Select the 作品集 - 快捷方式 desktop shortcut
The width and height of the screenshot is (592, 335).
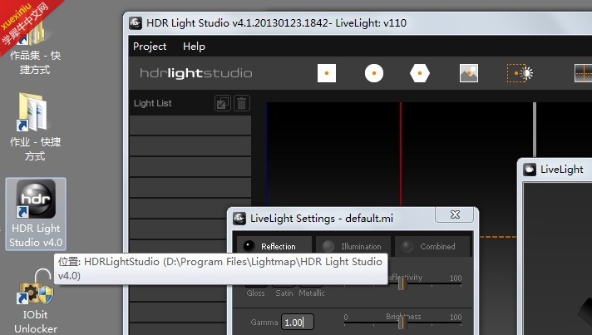click(x=35, y=49)
